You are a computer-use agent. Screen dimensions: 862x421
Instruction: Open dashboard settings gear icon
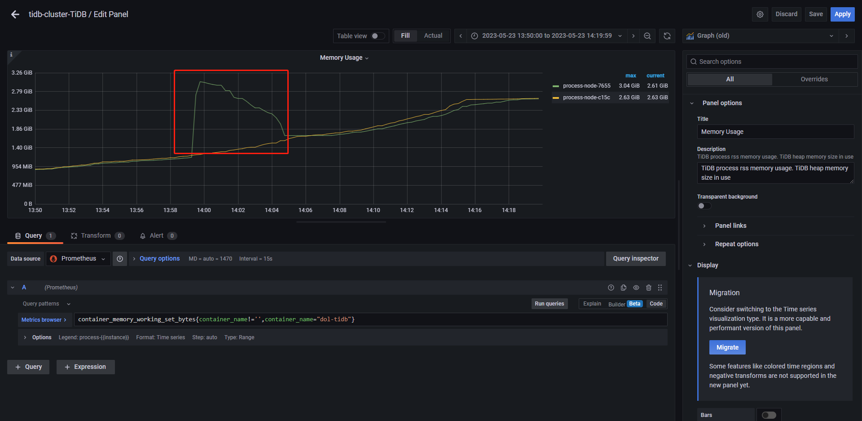point(760,14)
